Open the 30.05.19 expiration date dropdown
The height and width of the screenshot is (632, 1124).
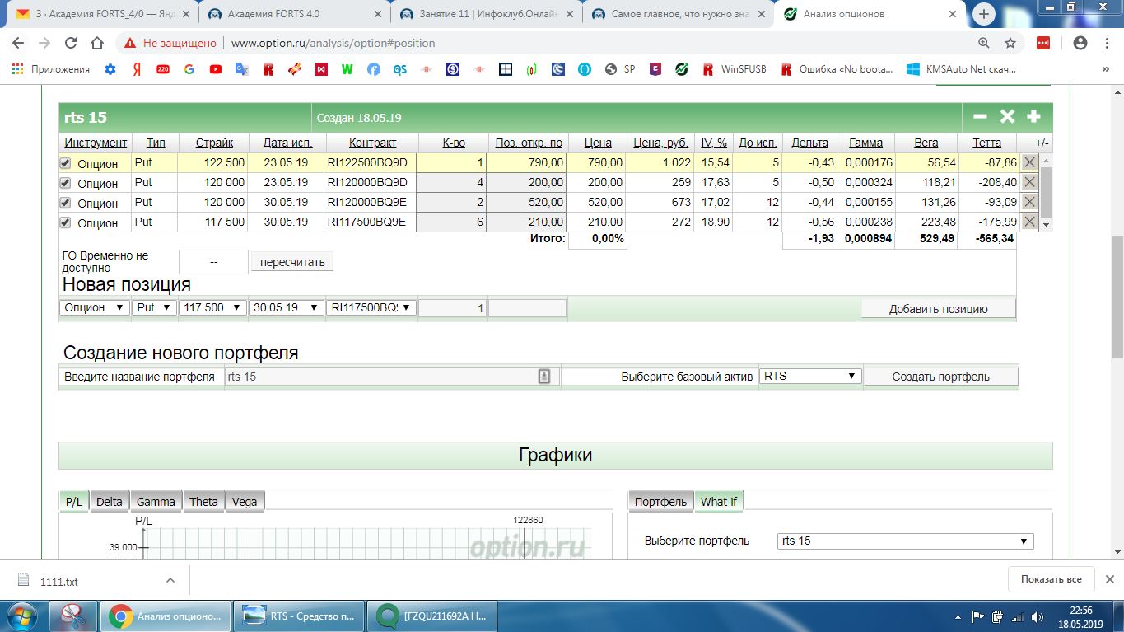point(287,307)
